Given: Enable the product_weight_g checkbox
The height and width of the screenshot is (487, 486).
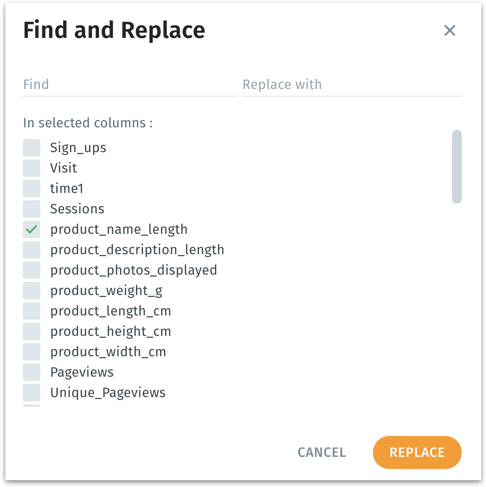Looking at the screenshot, I should 32,291.
